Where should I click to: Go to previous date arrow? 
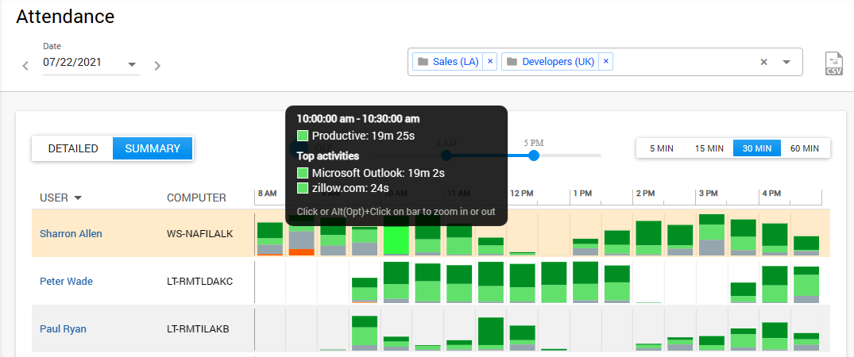click(25, 66)
